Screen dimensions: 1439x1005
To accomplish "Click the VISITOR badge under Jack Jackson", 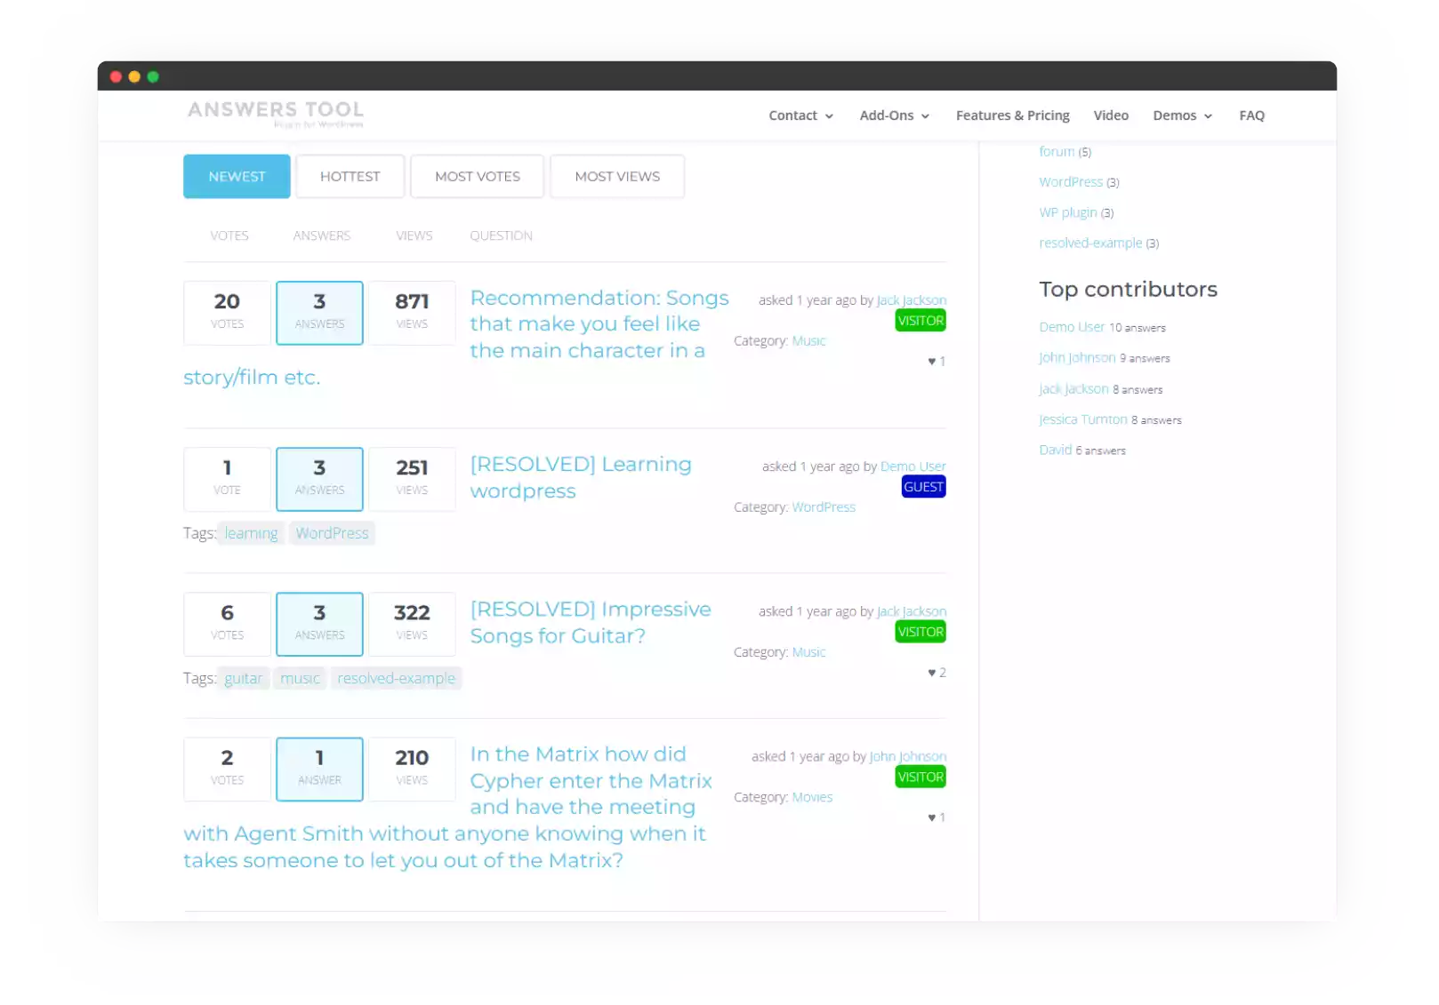I will point(920,320).
